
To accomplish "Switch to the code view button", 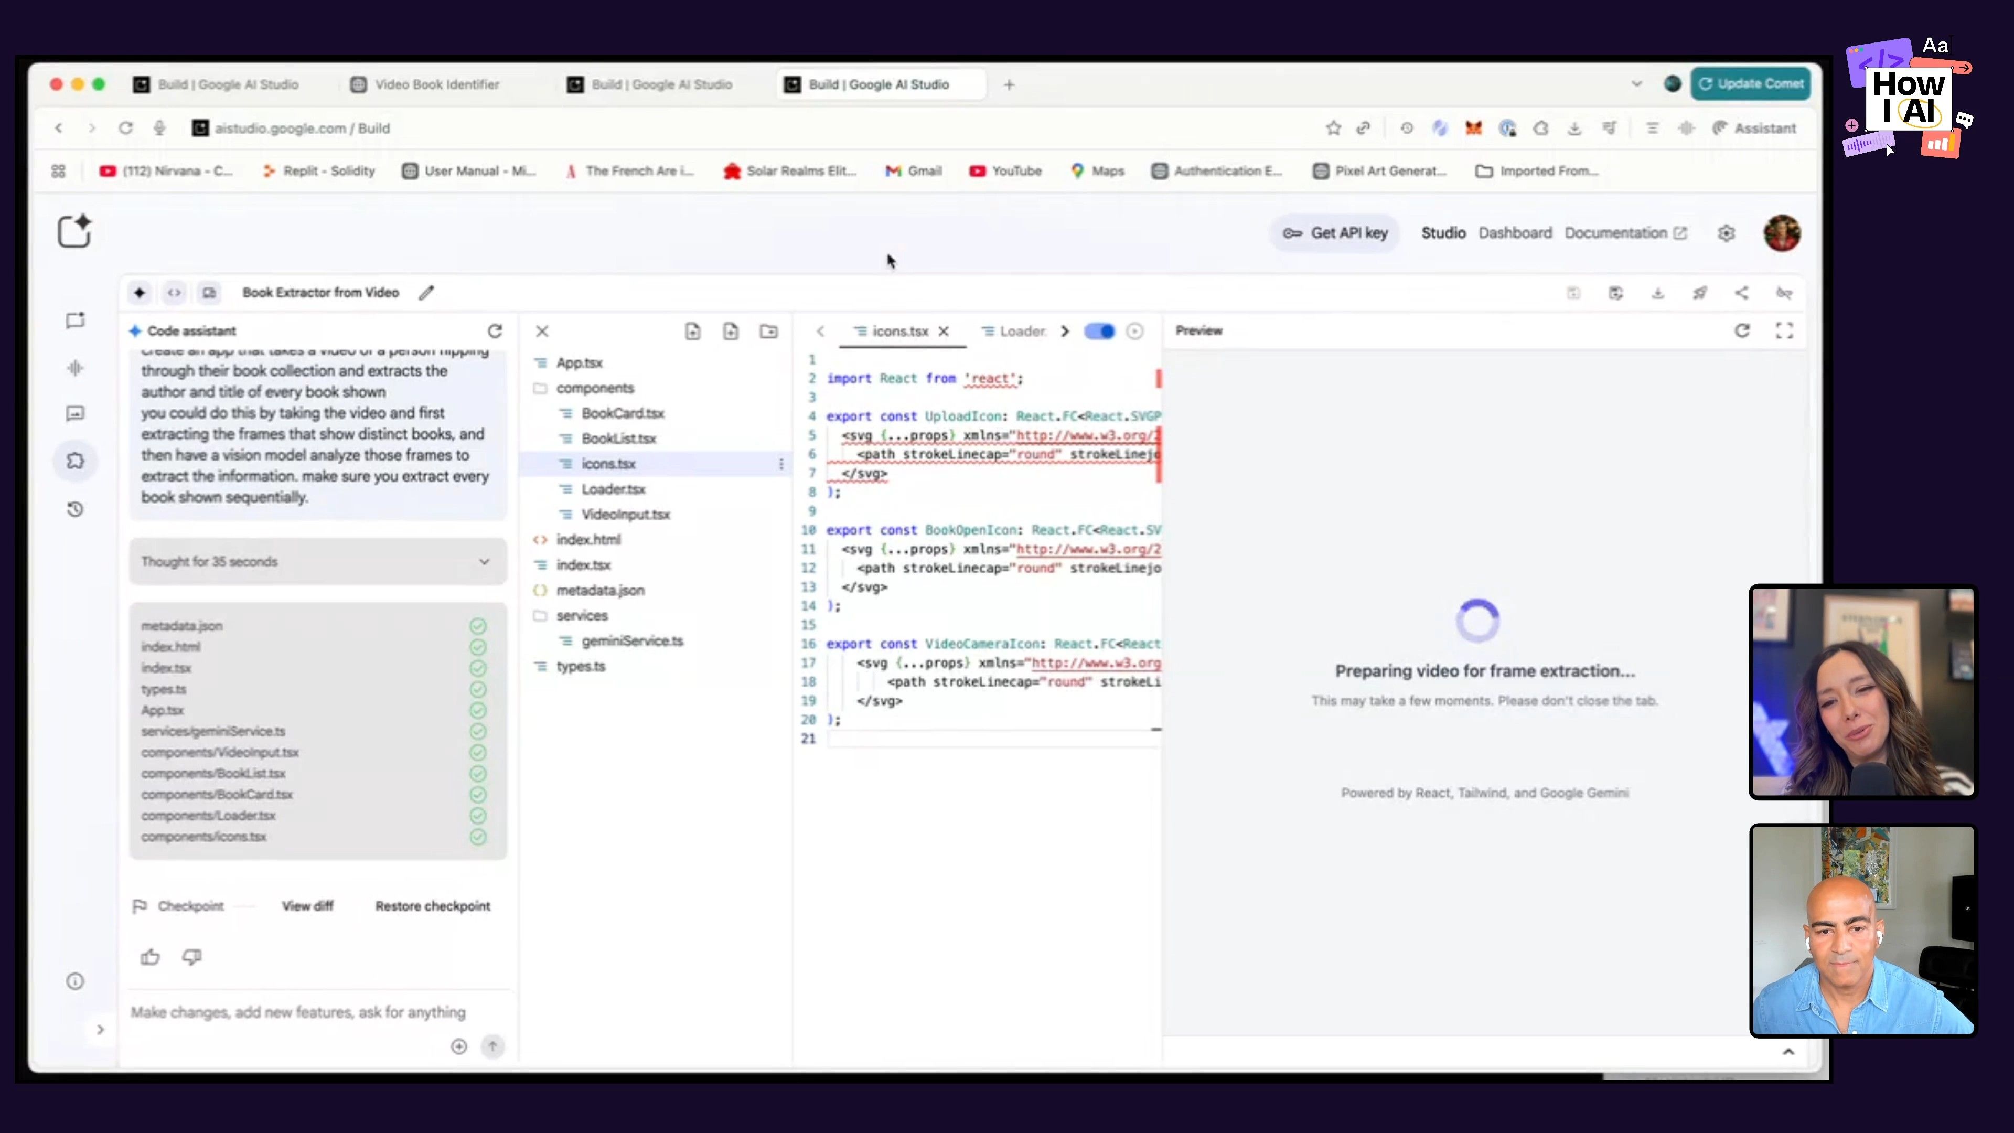I will click(174, 293).
